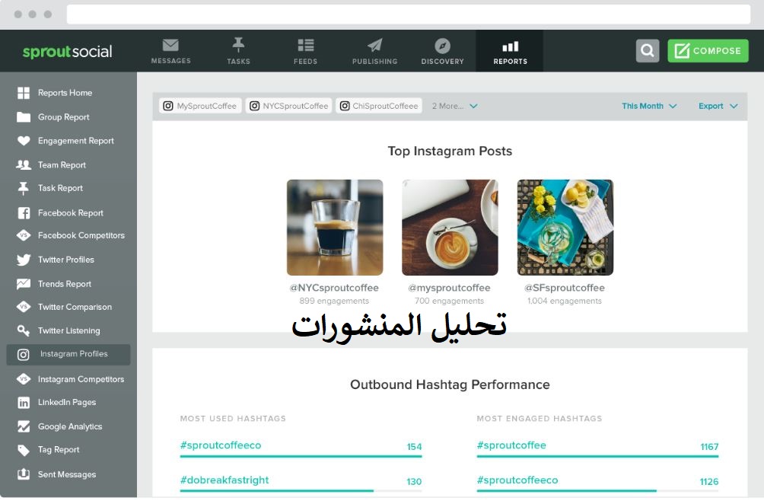Click the sproutsocial logo
Viewport: 764px width, 504px height.
(67, 51)
